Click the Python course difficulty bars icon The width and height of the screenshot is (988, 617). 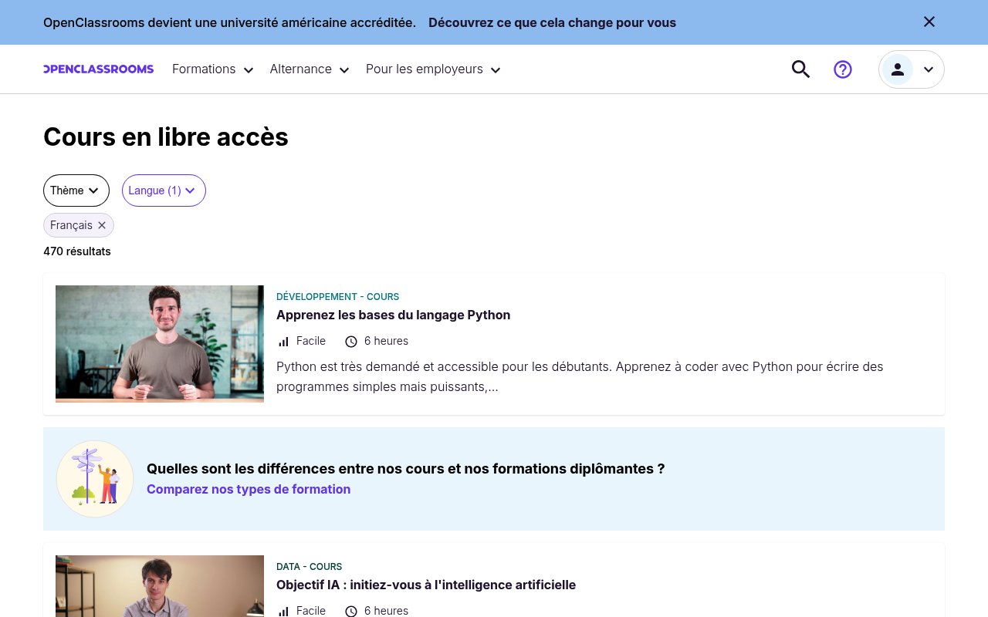point(283,342)
